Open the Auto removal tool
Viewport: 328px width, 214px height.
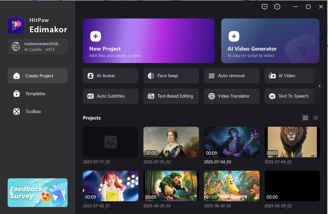point(231,76)
